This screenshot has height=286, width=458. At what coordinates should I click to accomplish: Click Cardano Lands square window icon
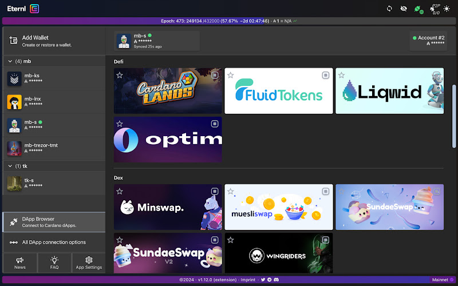point(215,76)
